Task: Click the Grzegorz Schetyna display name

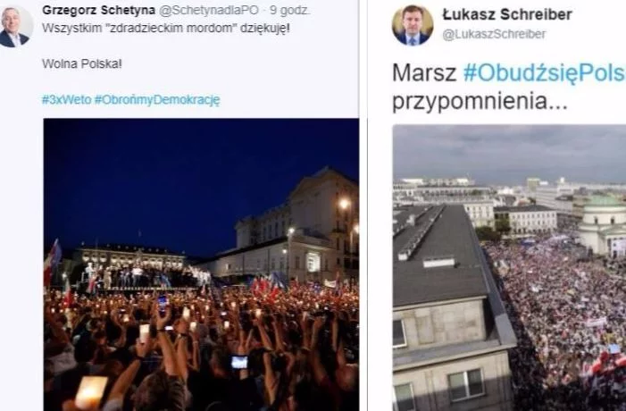Action: 98,10
